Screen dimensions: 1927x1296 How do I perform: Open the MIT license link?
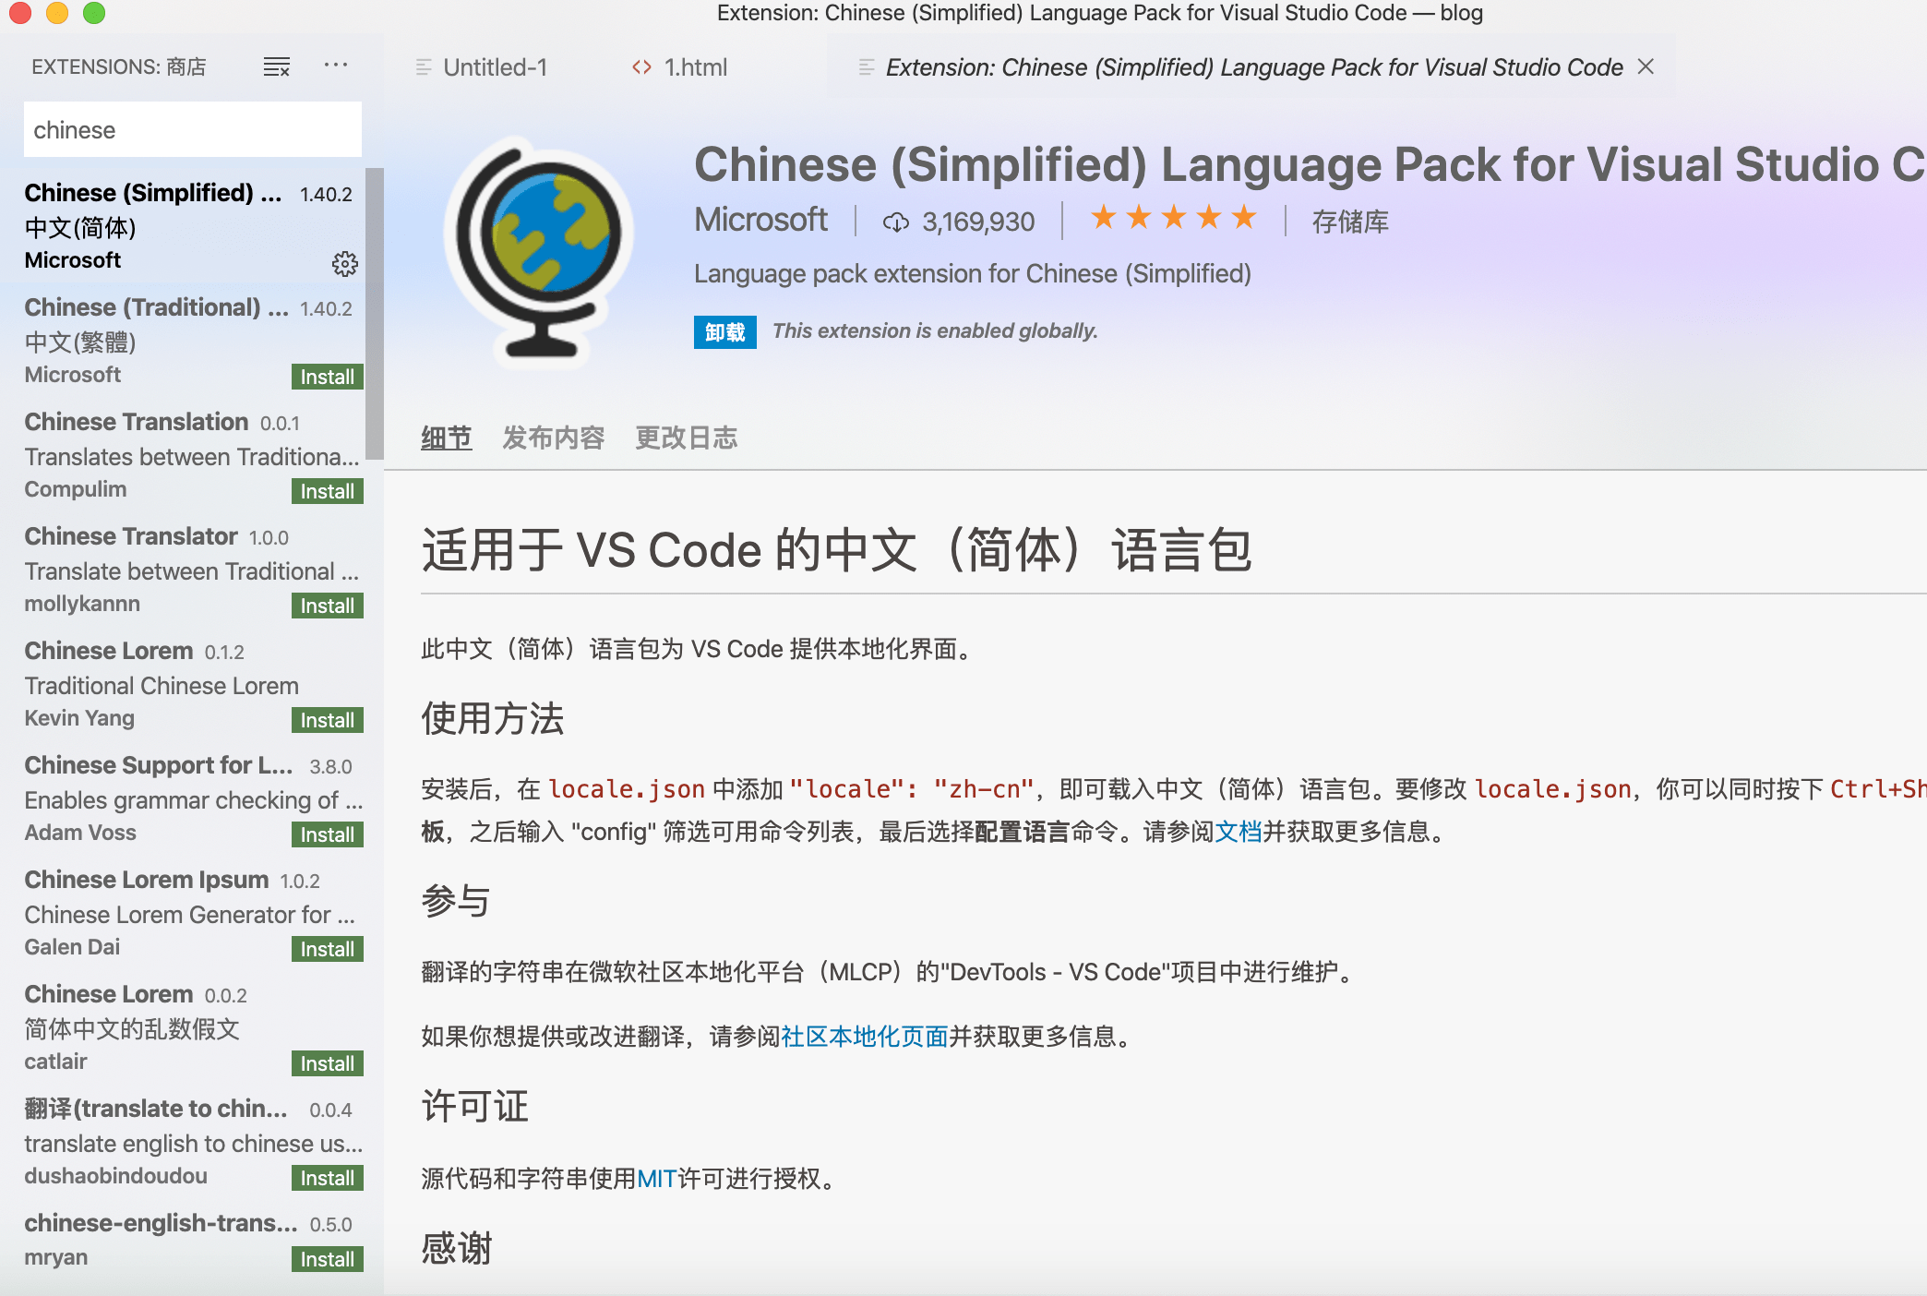pos(657,1179)
